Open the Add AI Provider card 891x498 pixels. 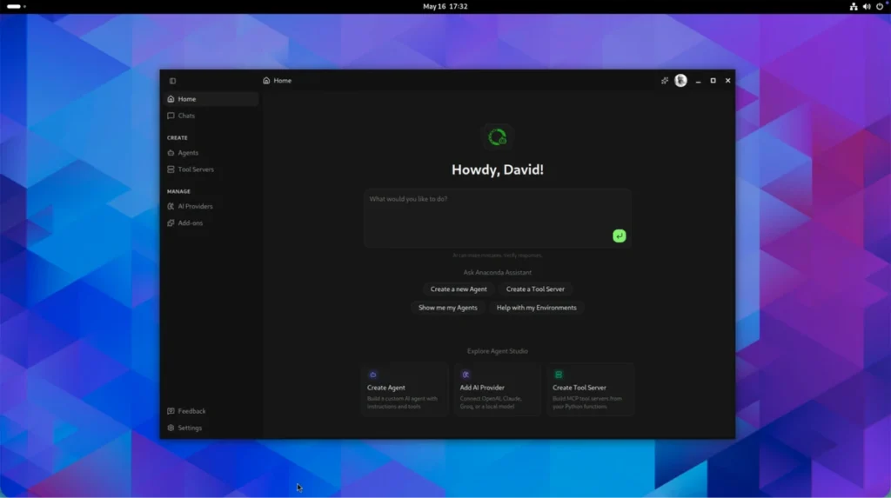coord(497,390)
